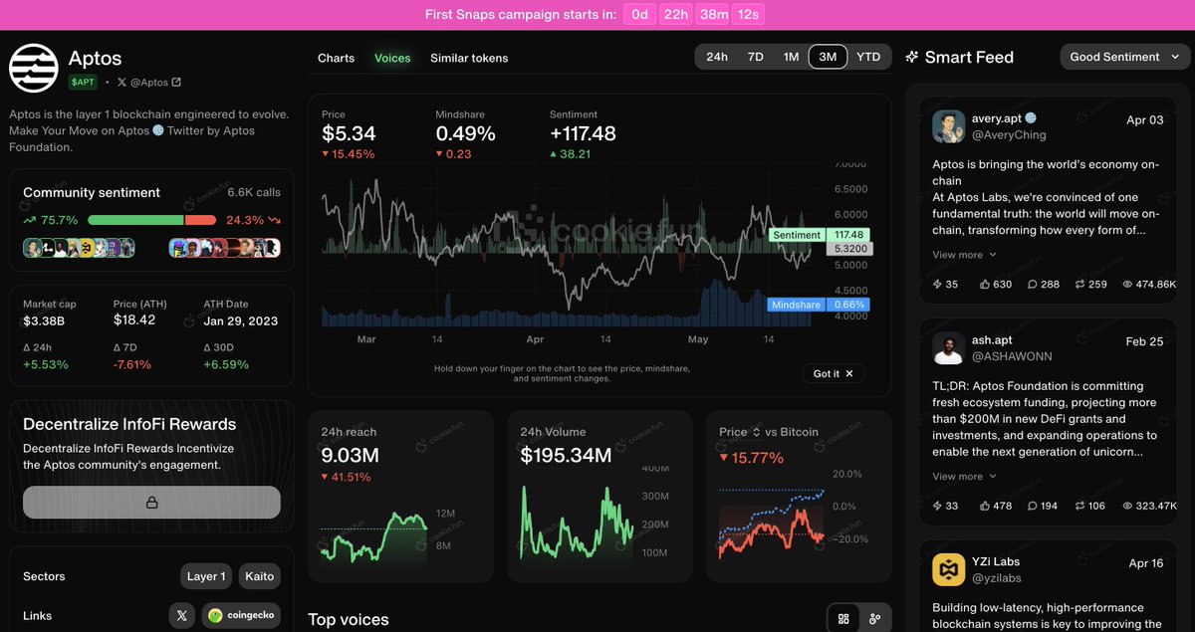This screenshot has width=1195, height=632.
Task: Click the Aptos round logo icon
Action: tap(34, 69)
